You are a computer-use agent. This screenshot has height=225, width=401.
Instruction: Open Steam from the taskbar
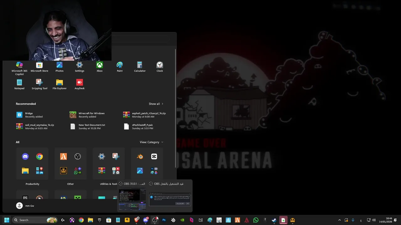click(274, 220)
